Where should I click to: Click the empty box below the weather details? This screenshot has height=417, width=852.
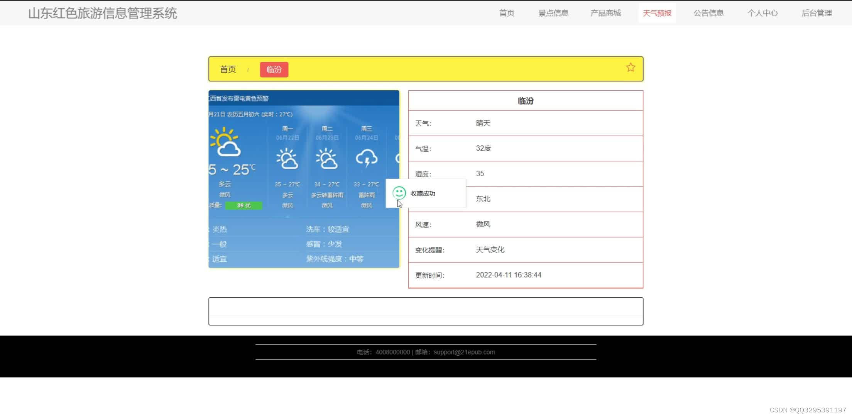coord(426,311)
